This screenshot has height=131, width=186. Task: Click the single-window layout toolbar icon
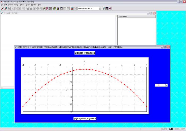pos(62,8)
